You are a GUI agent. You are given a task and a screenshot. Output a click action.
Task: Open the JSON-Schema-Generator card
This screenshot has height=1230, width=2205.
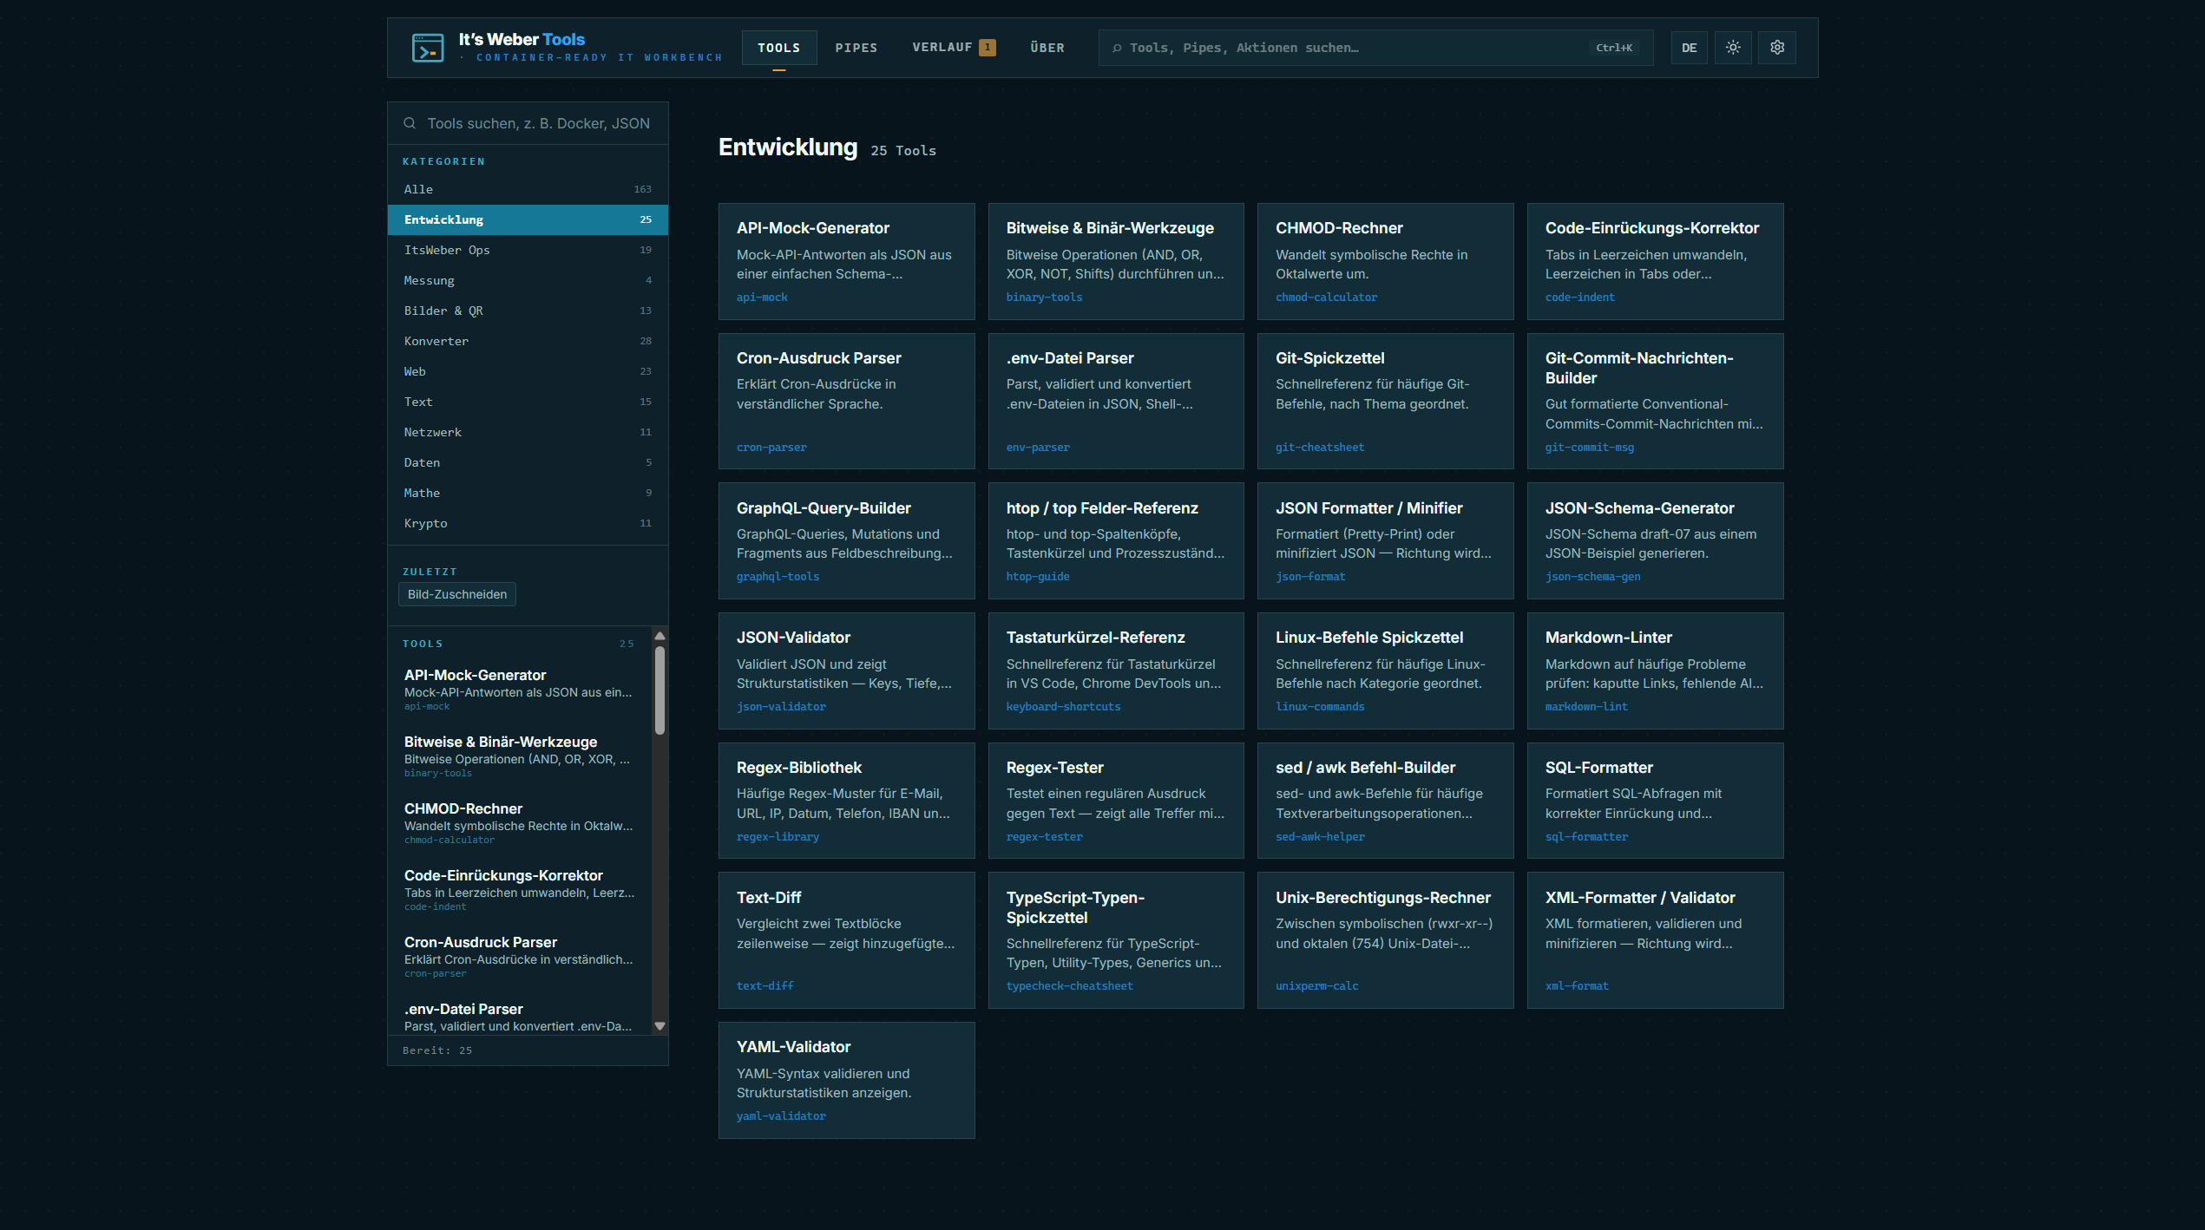pyautogui.click(x=1655, y=540)
